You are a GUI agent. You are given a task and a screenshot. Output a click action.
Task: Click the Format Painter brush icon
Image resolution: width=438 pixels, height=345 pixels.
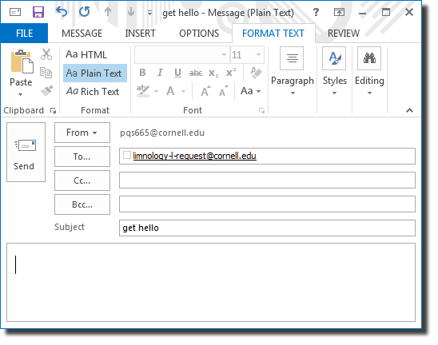pyautogui.click(x=46, y=91)
